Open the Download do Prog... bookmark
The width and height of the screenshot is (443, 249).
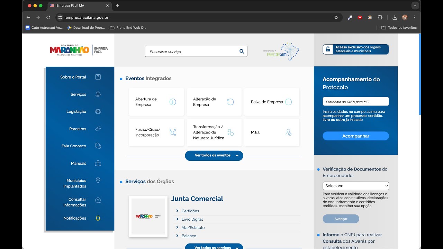(86, 28)
